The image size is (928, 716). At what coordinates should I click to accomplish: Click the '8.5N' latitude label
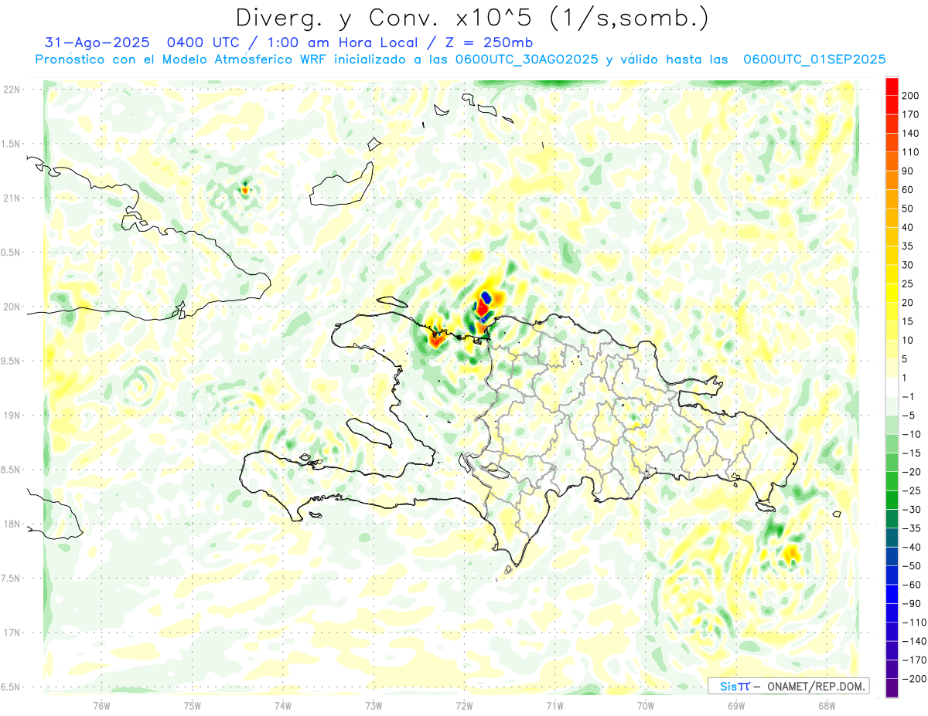click(12, 470)
